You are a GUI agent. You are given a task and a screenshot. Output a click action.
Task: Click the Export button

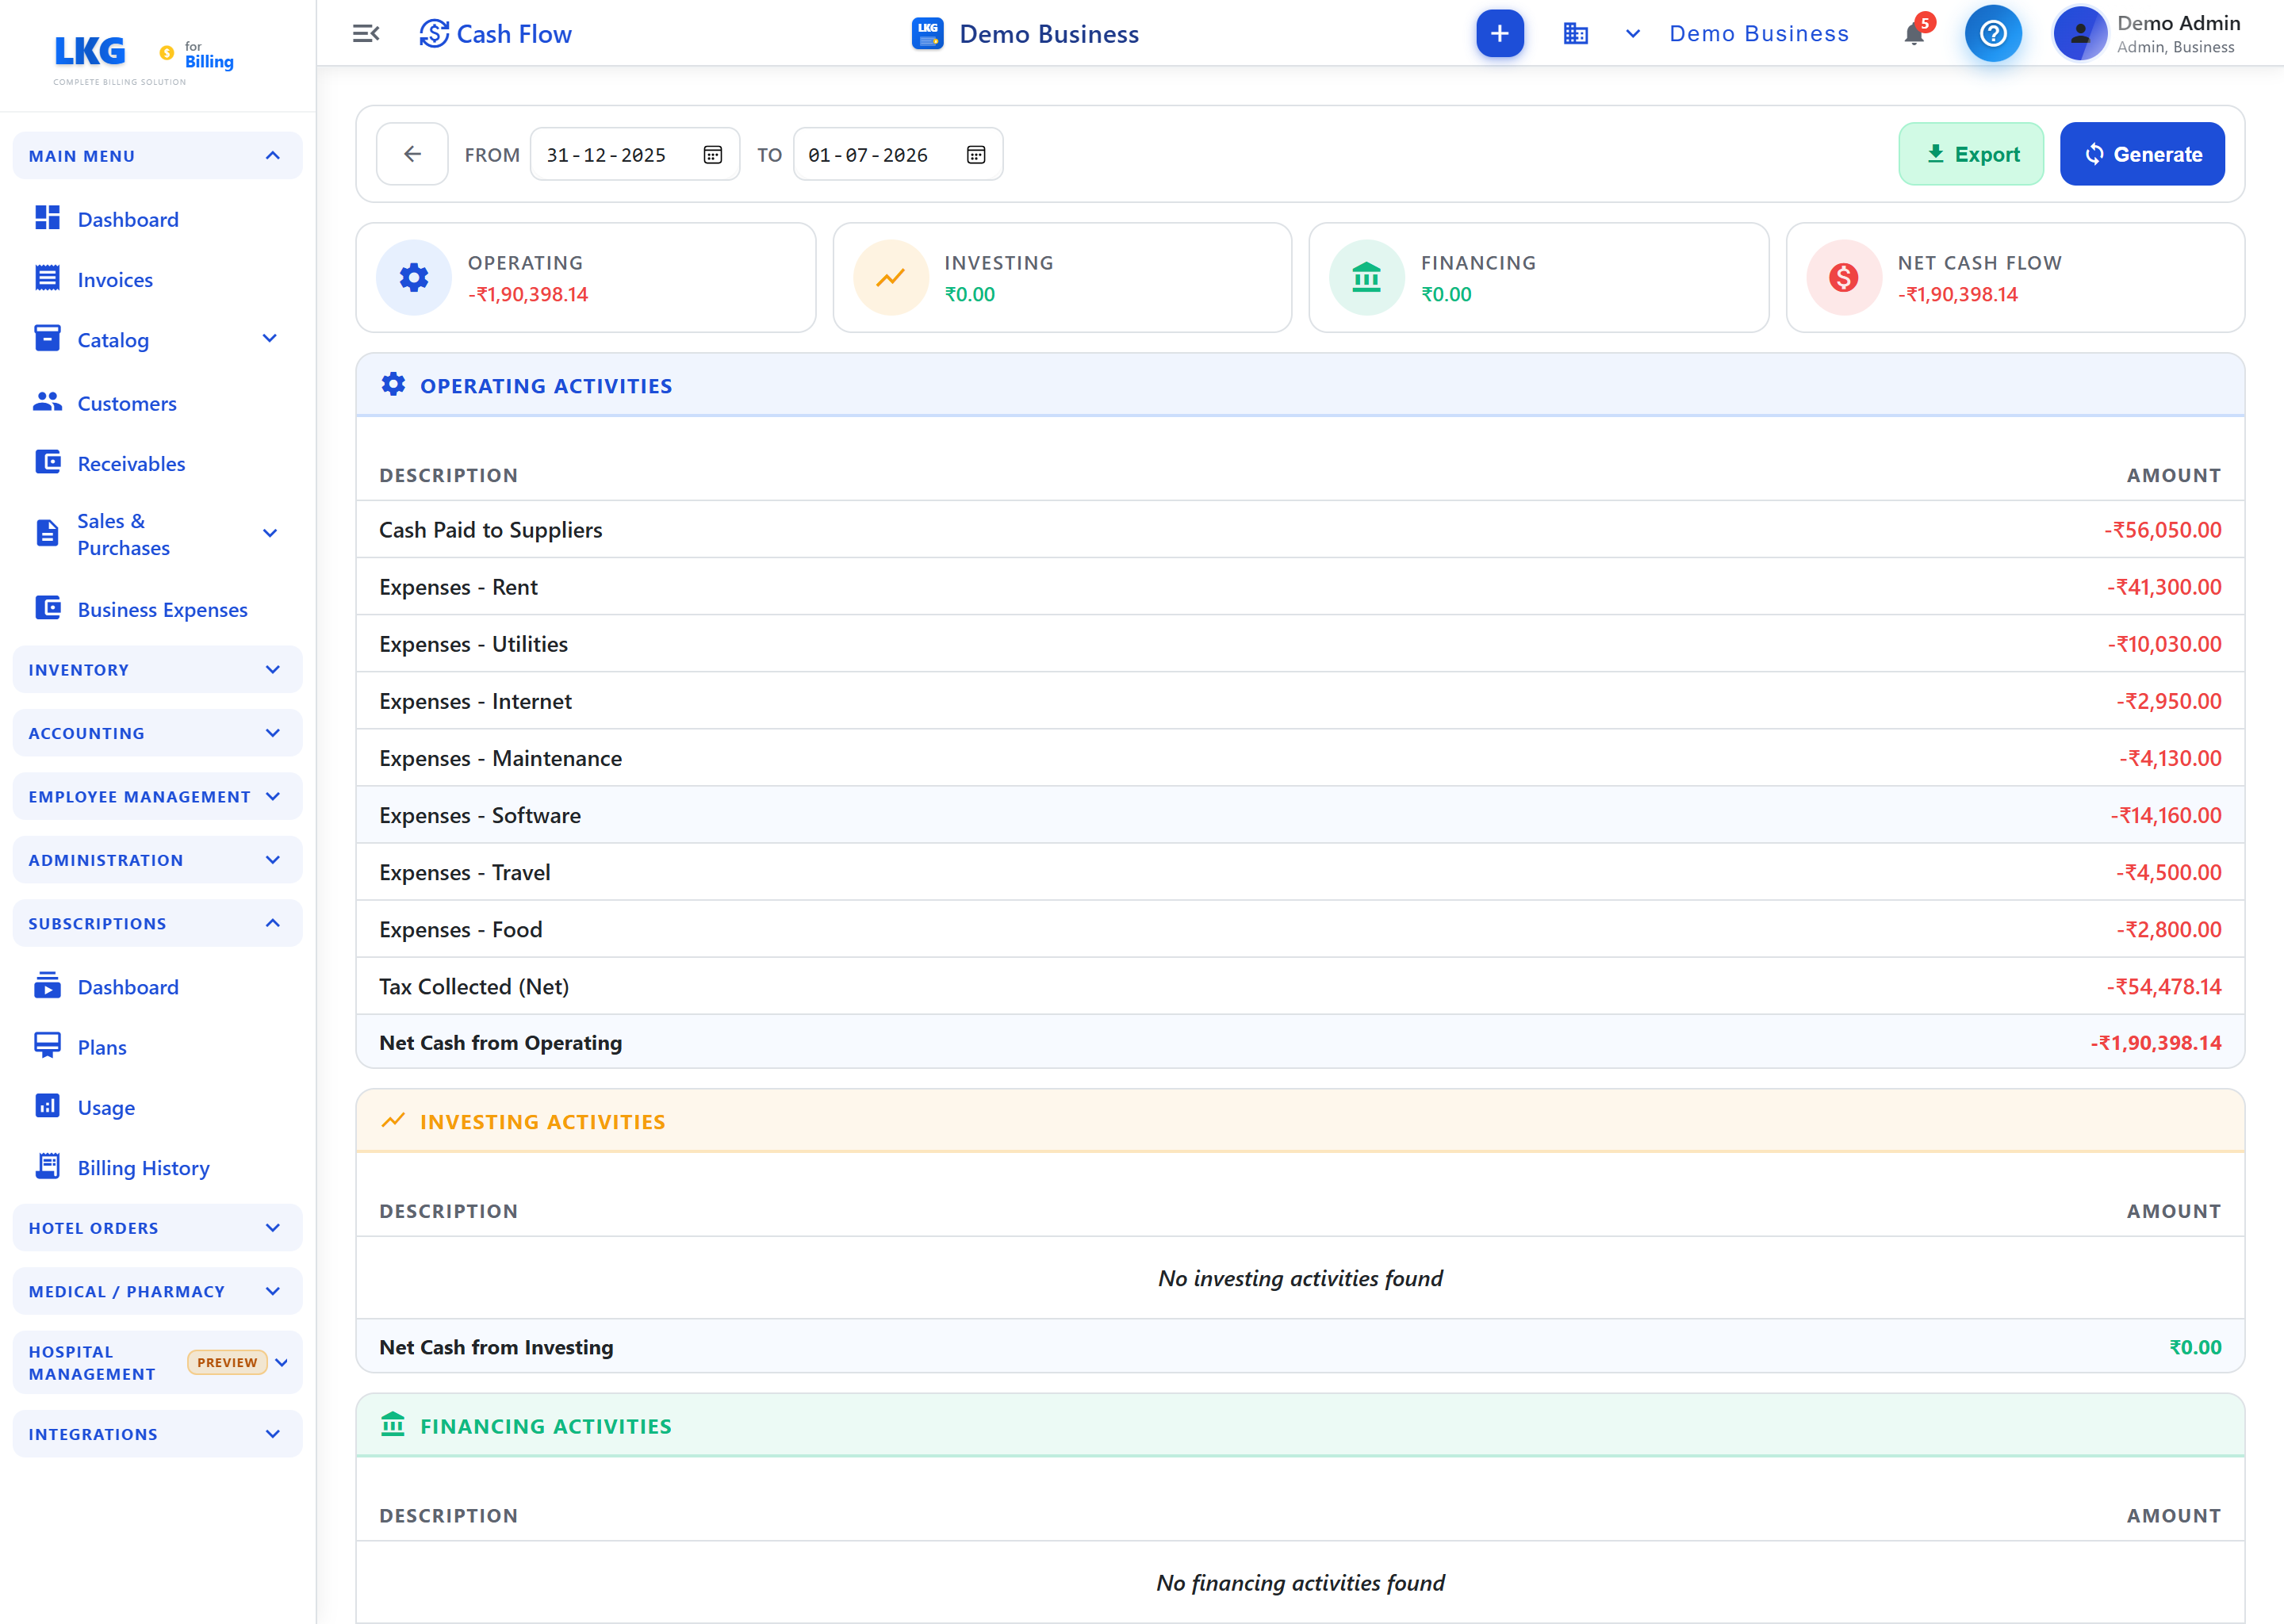click(x=1970, y=154)
